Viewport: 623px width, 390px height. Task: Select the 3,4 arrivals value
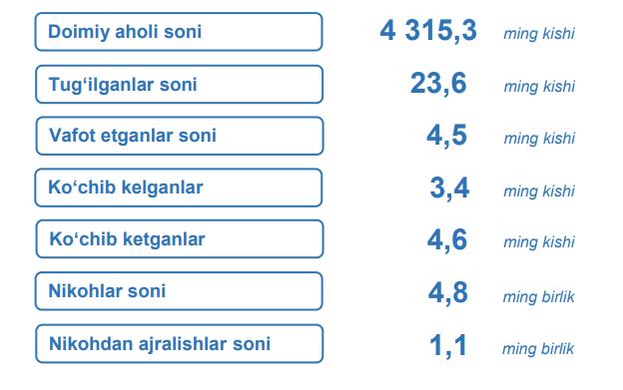[x=449, y=189]
